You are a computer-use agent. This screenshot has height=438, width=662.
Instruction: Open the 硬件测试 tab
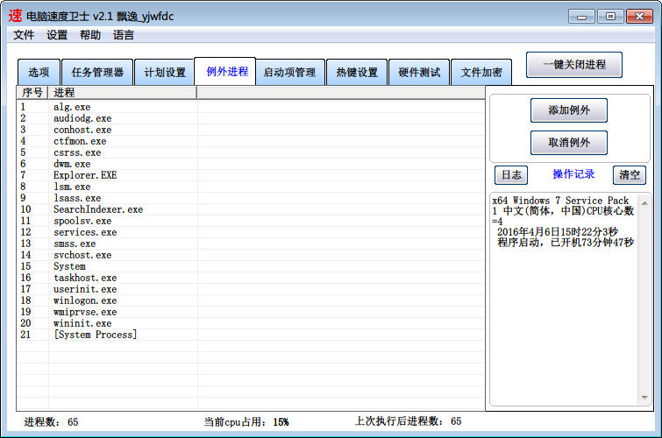[419, 73]
